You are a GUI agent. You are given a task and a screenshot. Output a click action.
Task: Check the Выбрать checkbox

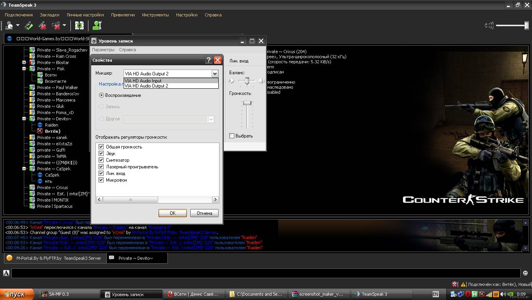[232, 136]
